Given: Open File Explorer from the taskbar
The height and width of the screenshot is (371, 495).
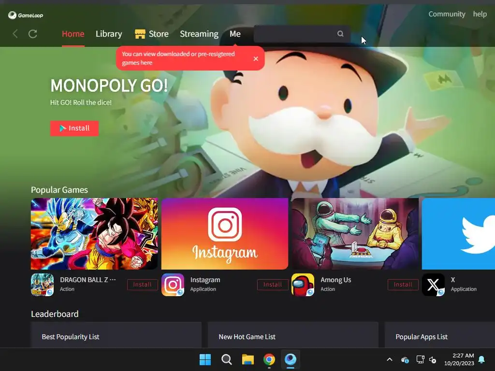Looking at the screenshot, I should point(248,359).
